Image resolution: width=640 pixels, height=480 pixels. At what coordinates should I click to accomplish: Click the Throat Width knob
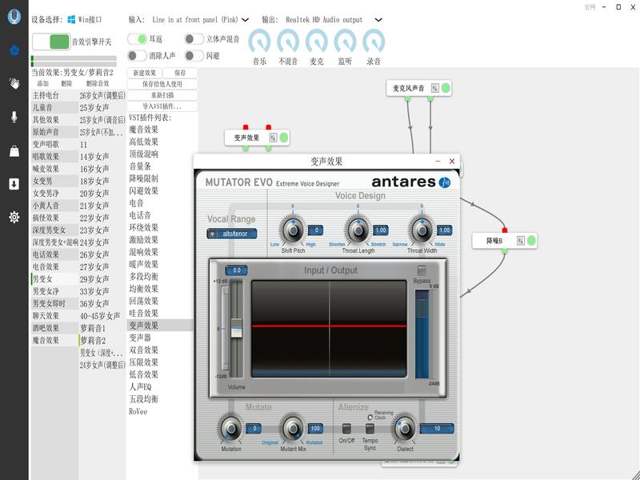tap(422, 230)
